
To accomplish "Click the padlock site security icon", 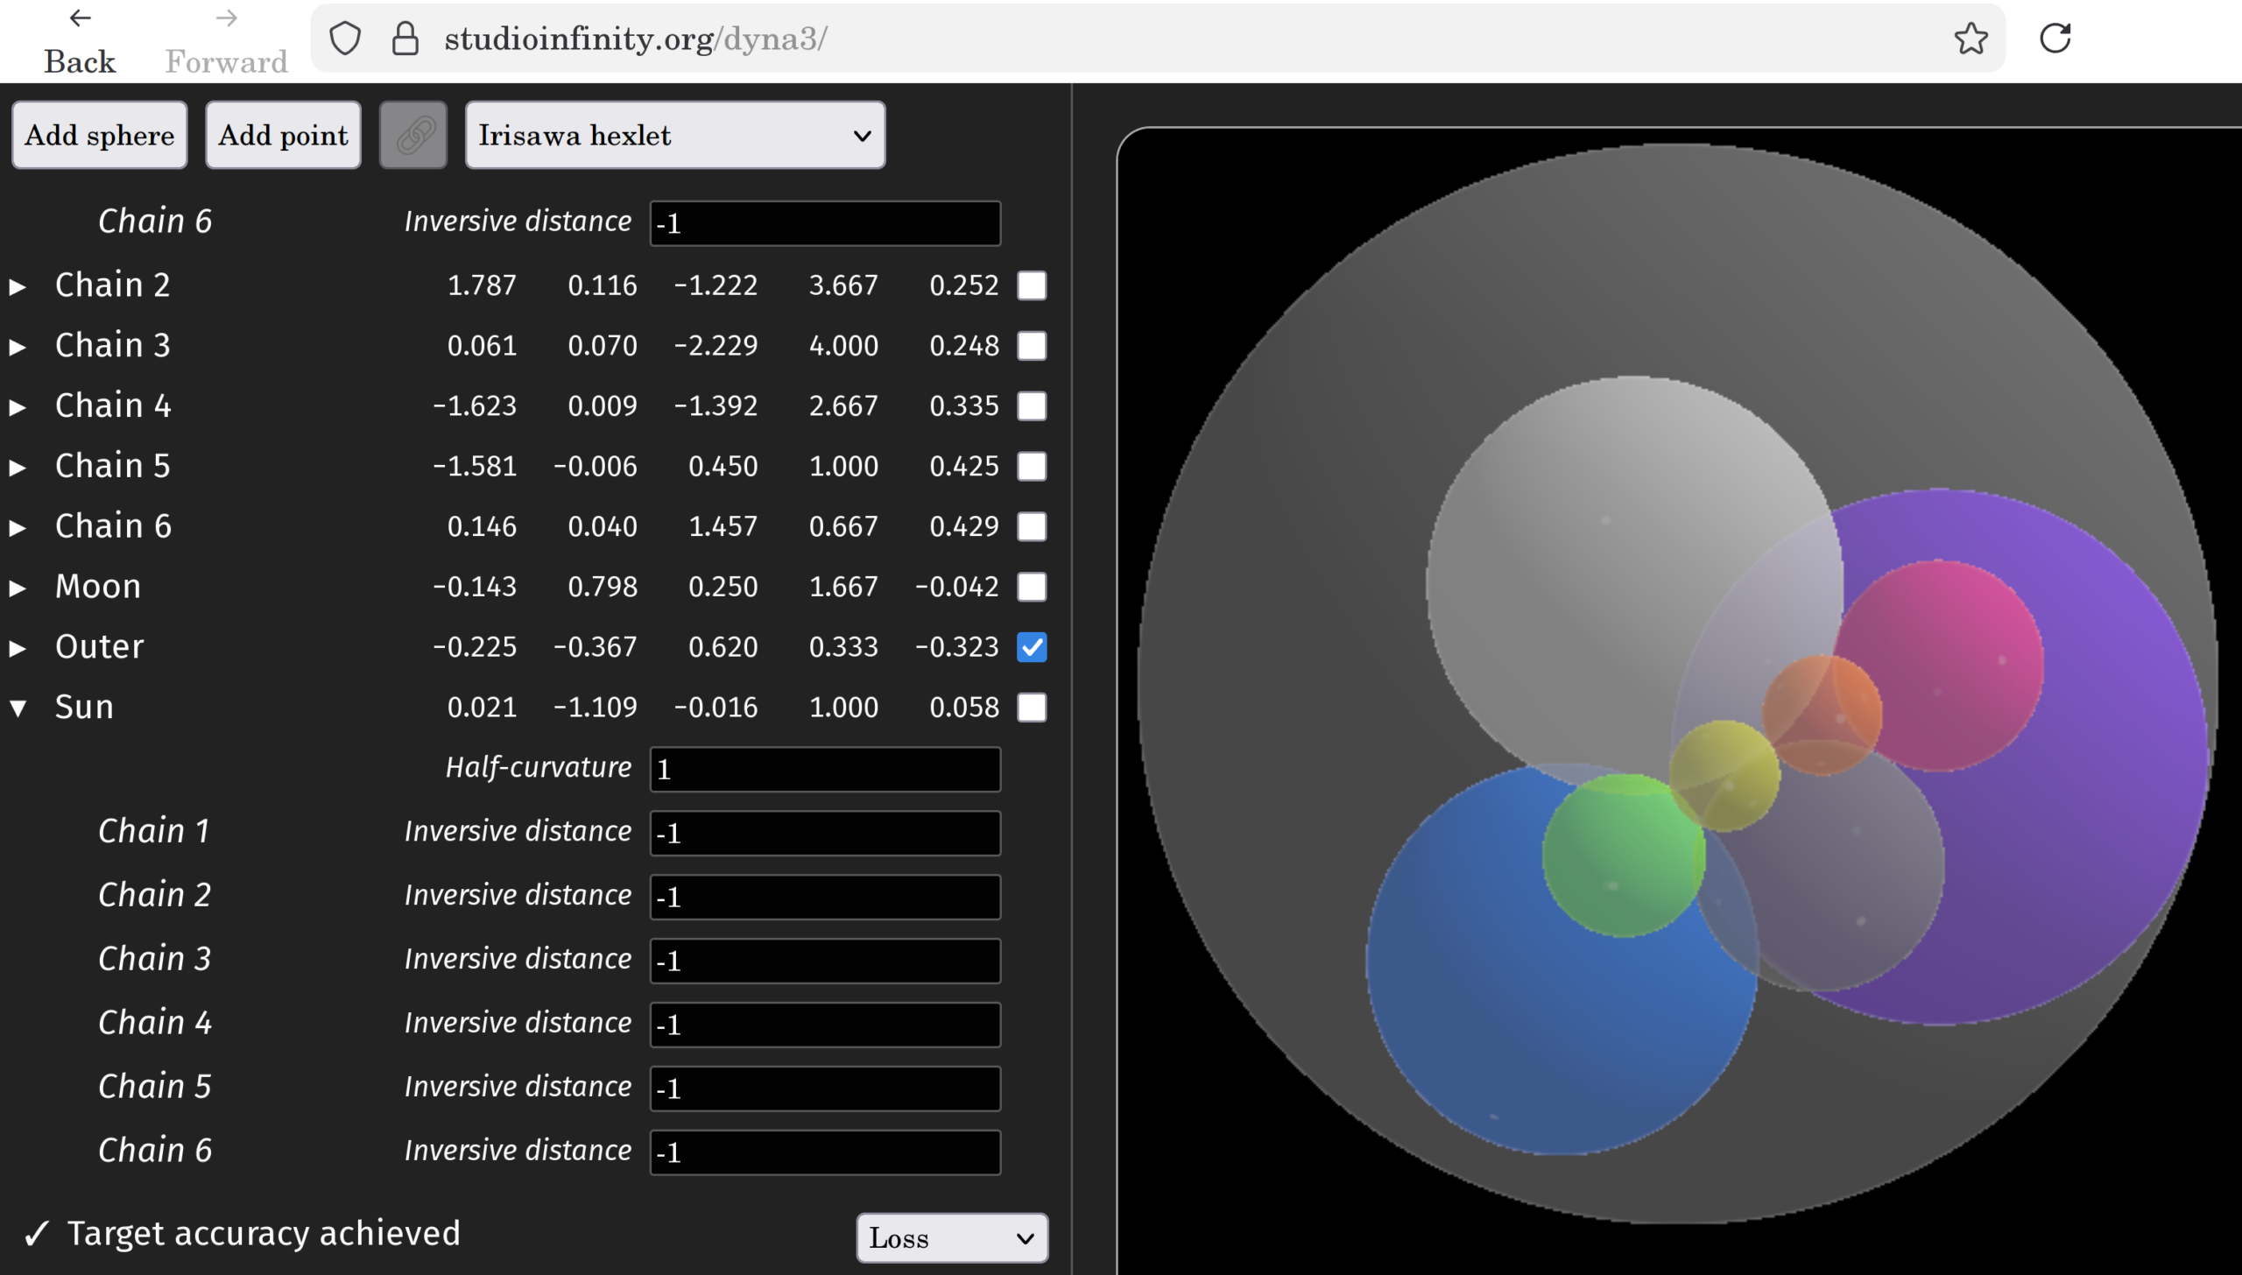I will pyautogui.click(x=405, y=39).
